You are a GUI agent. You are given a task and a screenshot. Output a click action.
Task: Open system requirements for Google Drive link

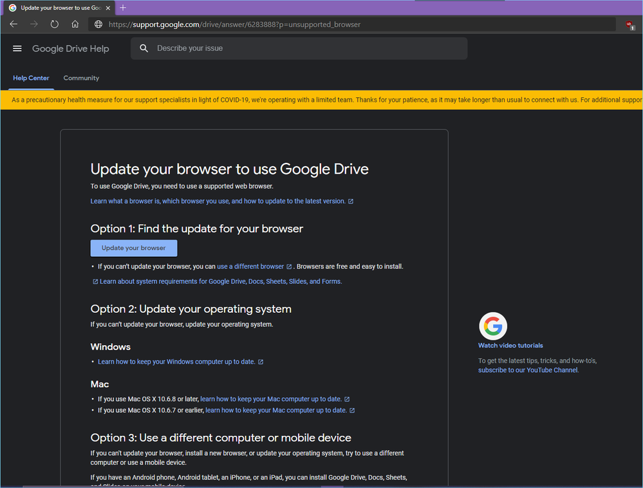(221, 281)
